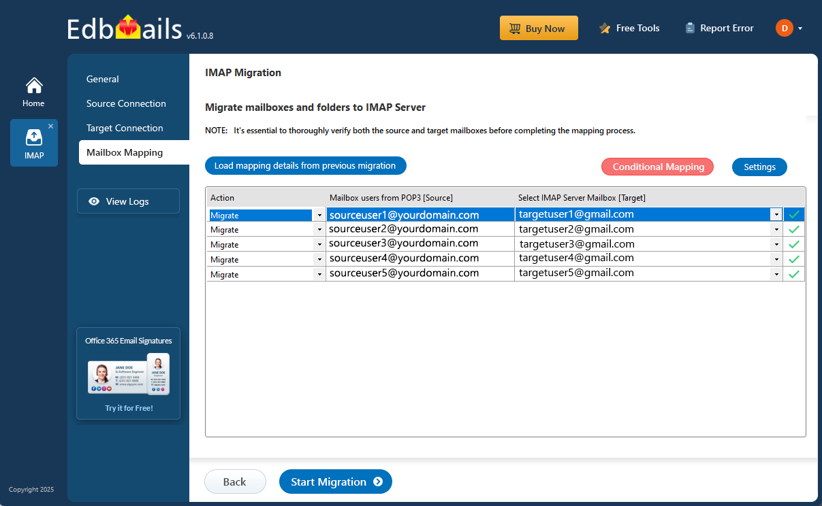Open the Migrate action dropdown on row five
This screenshot has height=506, width=822.
click(319, 273)
